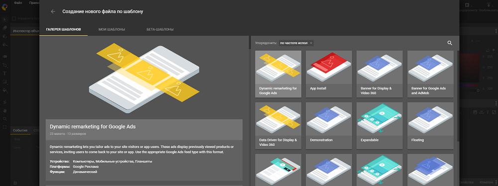498x186 pixels.
Task: Select the Selection tool in the left toolbar
Action: point(5,20)
